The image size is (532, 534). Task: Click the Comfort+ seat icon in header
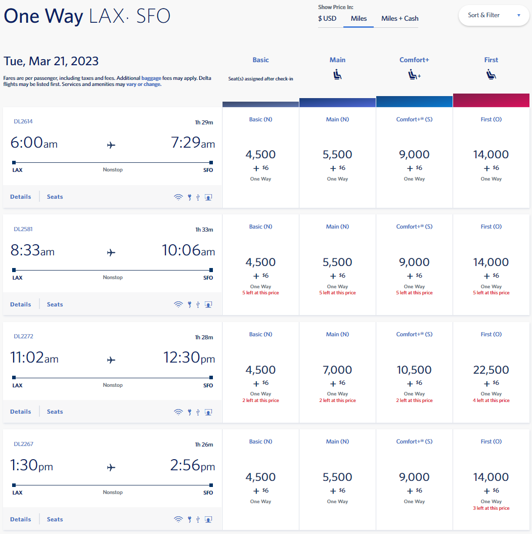[x=414, y=74]
